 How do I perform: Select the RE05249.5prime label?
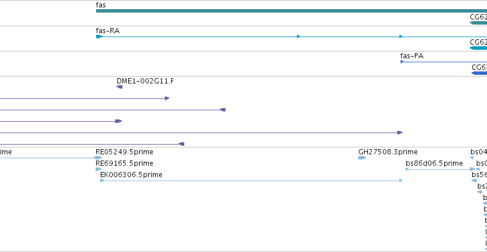(x=124, y=152)
